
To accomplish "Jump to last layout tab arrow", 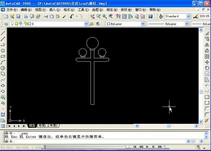I will pos(24,126).
